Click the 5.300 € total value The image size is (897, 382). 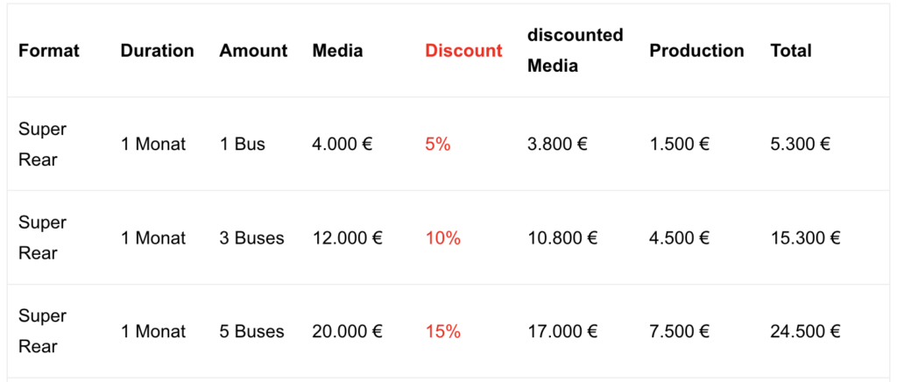[x=801, y=144]
